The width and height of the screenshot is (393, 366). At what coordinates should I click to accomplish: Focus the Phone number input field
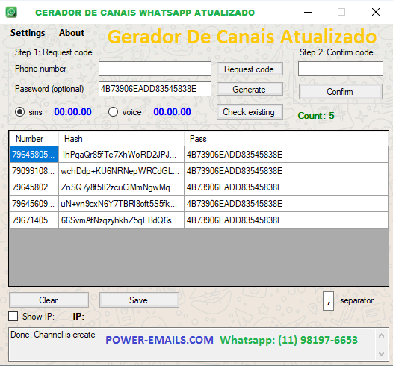(155, 69)
